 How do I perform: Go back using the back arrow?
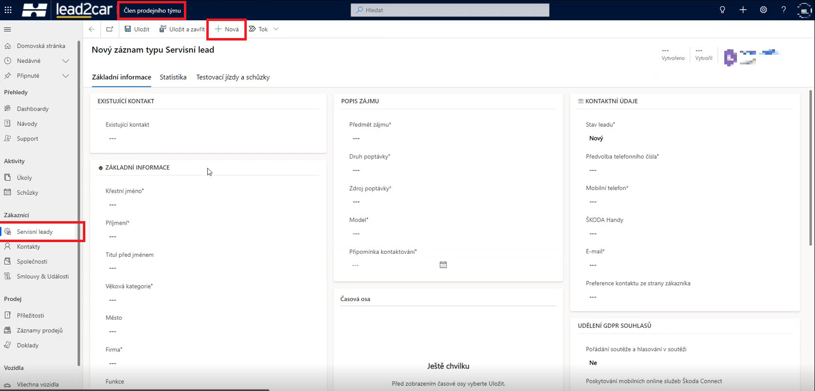(92, 29)
